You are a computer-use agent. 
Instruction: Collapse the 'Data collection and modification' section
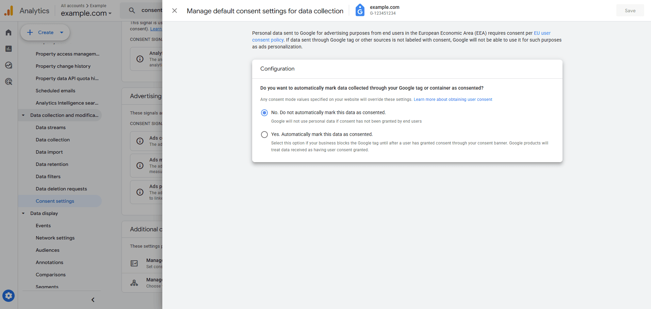pyautogui.click(x=23, y=115)
